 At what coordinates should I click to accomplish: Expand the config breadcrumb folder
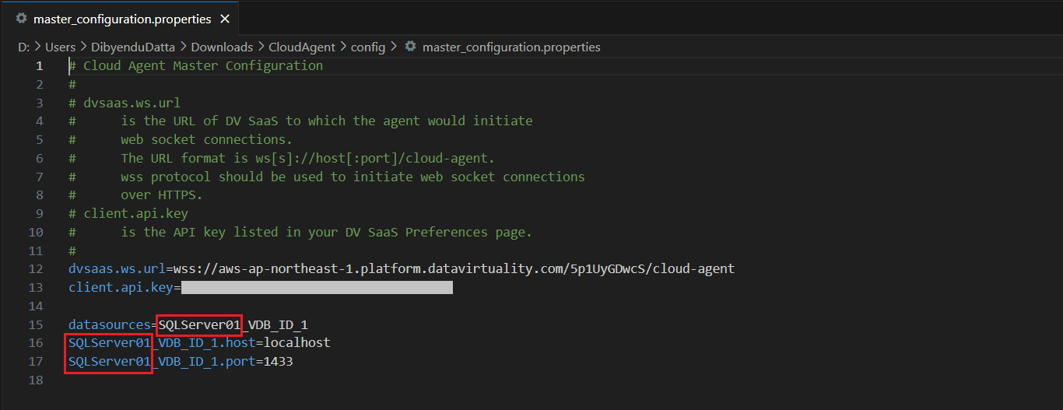point(368,47)
